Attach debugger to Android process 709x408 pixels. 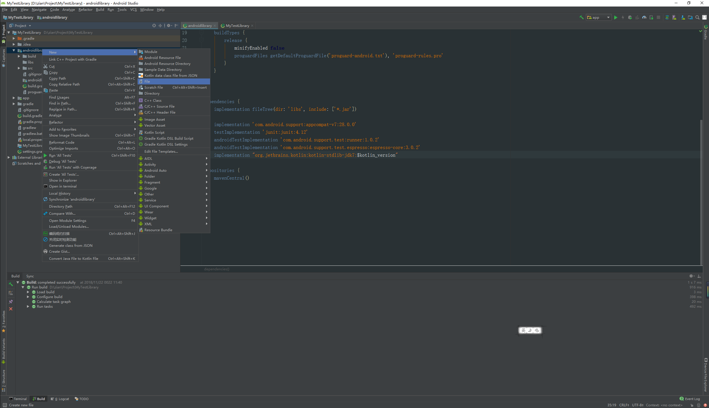click(x=651, y=17)
